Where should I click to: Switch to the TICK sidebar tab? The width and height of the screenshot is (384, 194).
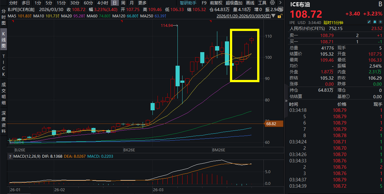tap(4, 65)
